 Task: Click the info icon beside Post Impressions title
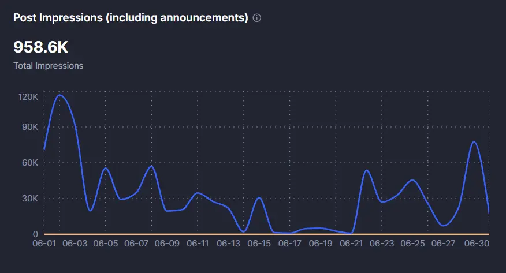(256, 18)
